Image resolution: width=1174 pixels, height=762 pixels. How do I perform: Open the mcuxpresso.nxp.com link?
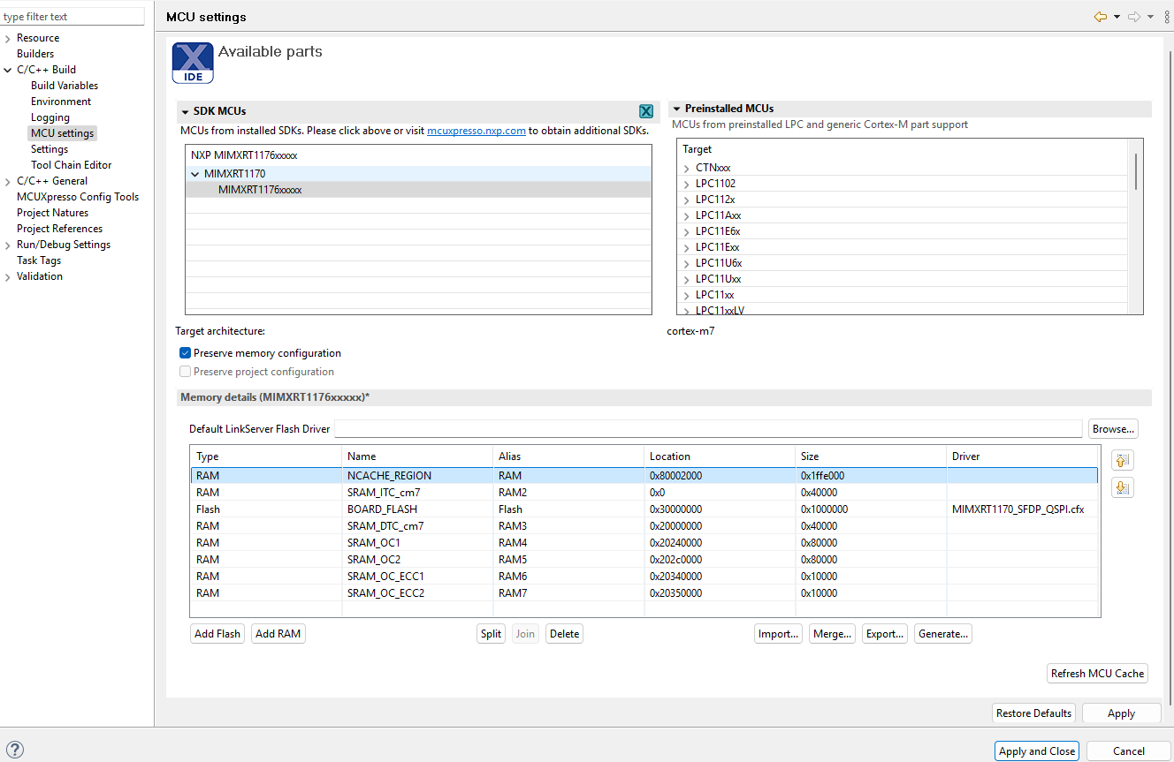point(476,131)
